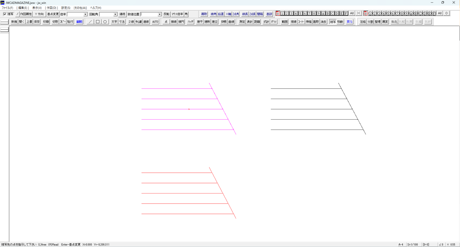The image size is (460, 247).
Task: Expand the 回転角 rotation angle dropdown
Action: (115, 14)
